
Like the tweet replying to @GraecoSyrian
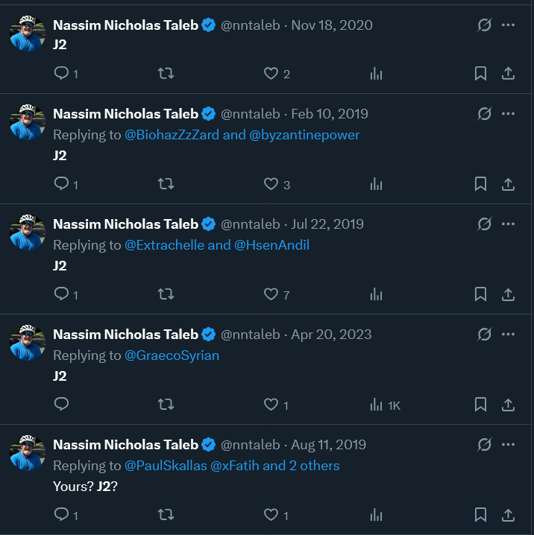271,404
